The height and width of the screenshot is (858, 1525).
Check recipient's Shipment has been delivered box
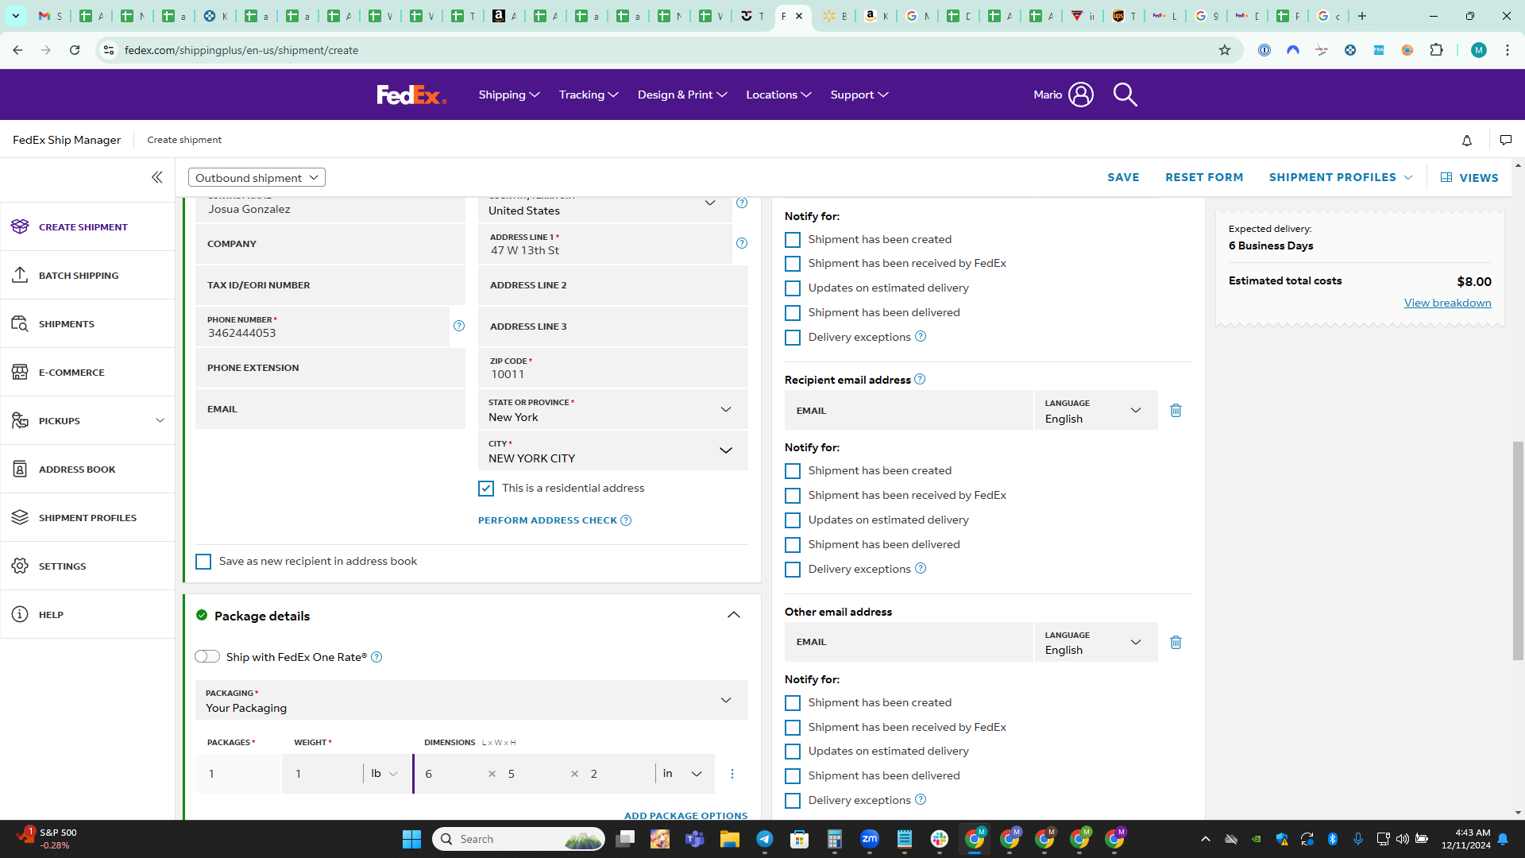(793, 545)
